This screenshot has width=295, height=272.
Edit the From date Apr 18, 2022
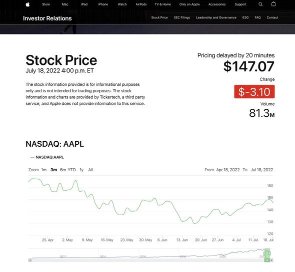point(228,170)
